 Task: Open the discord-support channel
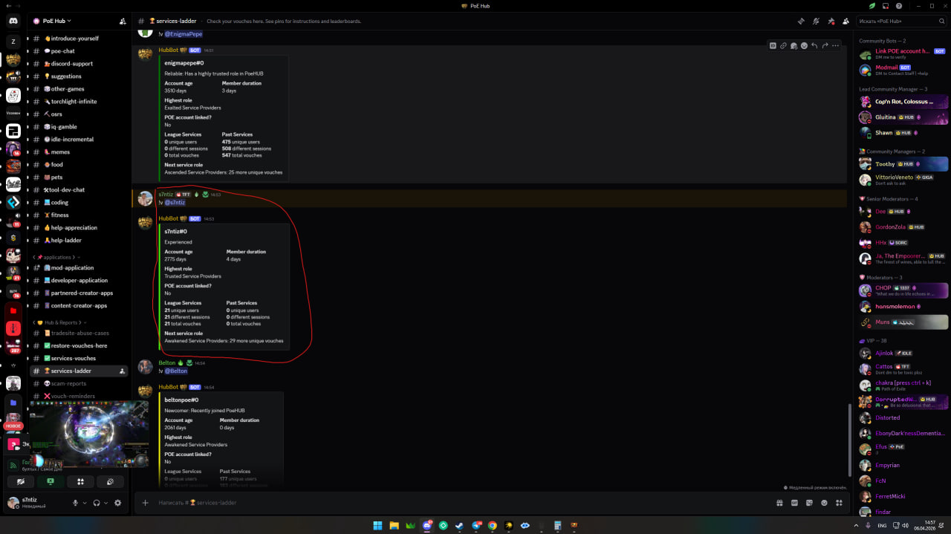tap(80, 64)
